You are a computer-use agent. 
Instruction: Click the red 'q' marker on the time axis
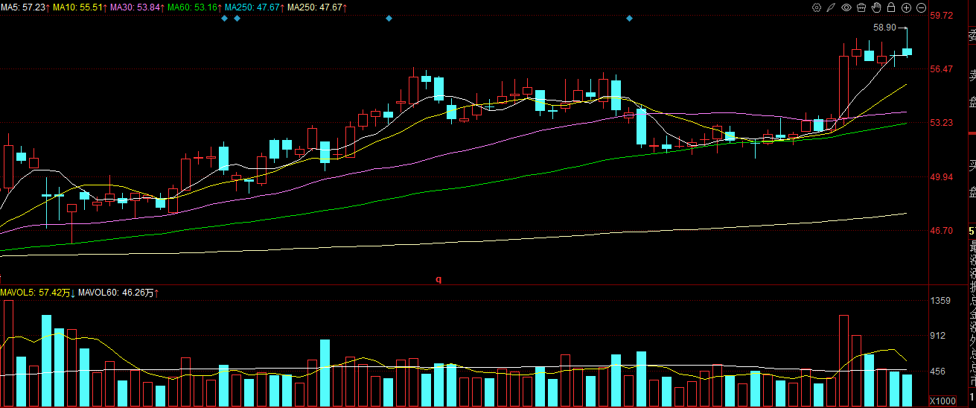[438, 279]
